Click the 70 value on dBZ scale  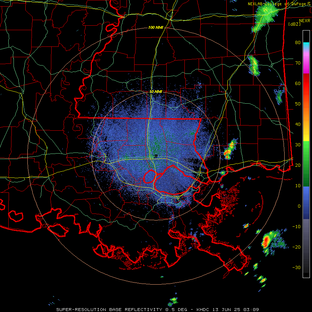pyautogui.click(x=298, y=63)
